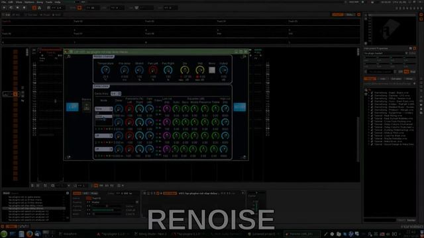The image size is (424, 238).
Task: Switch to the Plugin tab
Action: [x=46, y=15]
